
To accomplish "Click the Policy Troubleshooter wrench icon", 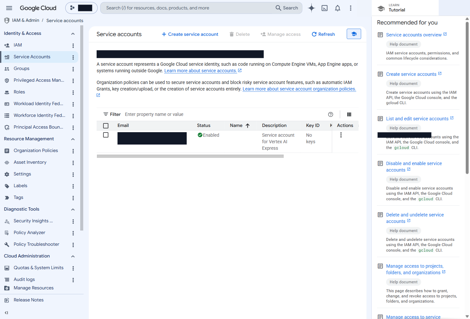I will [7, 245].
